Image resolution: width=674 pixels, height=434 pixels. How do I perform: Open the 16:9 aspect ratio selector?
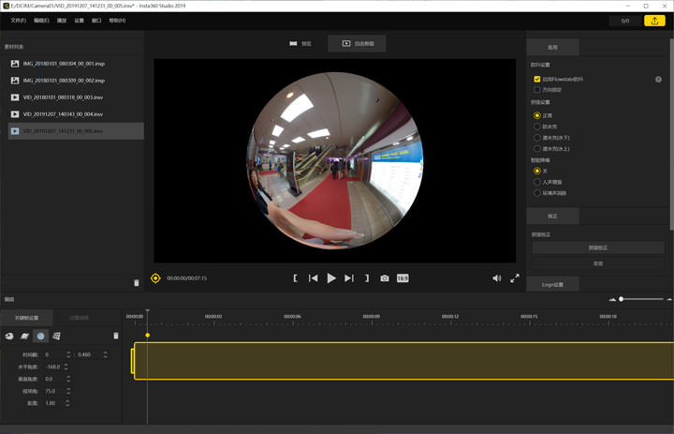403,278
